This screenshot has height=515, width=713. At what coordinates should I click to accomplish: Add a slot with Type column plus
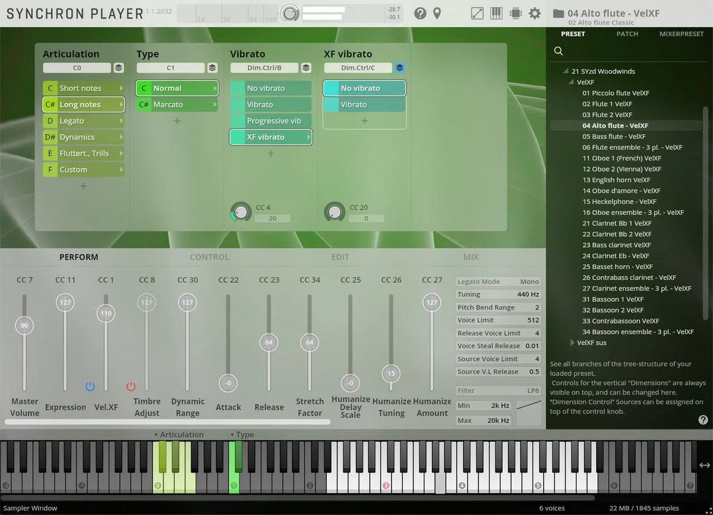[x=177, y=121]
